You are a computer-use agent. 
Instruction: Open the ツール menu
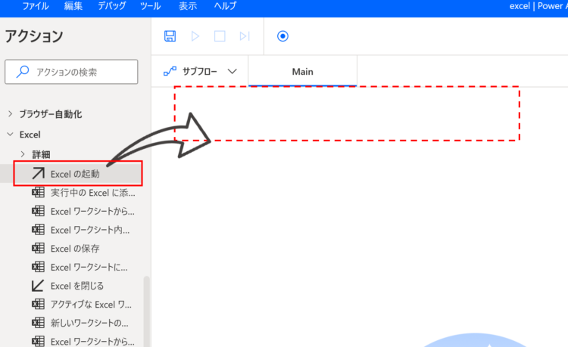151,6
